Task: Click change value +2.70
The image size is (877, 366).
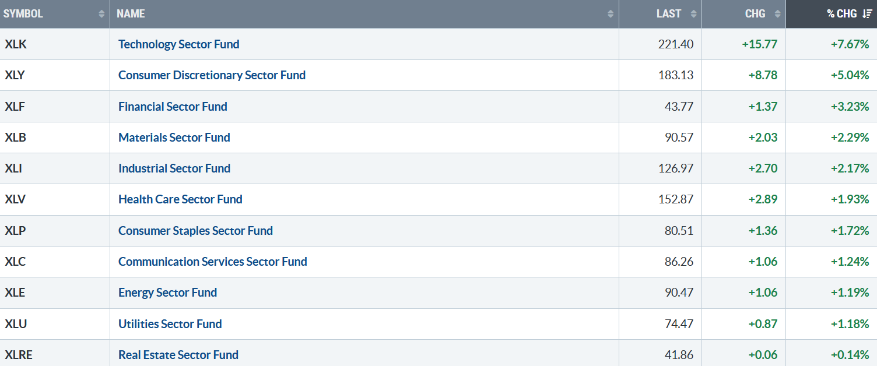Action: click(763, 168)
